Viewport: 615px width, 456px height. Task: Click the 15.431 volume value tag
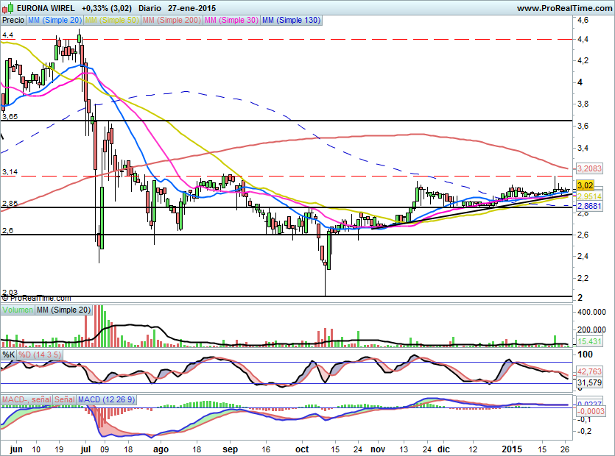click(588, 343)
